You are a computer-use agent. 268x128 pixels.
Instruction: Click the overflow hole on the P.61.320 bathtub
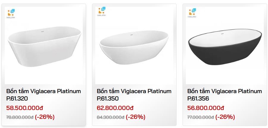pos(43,31)
